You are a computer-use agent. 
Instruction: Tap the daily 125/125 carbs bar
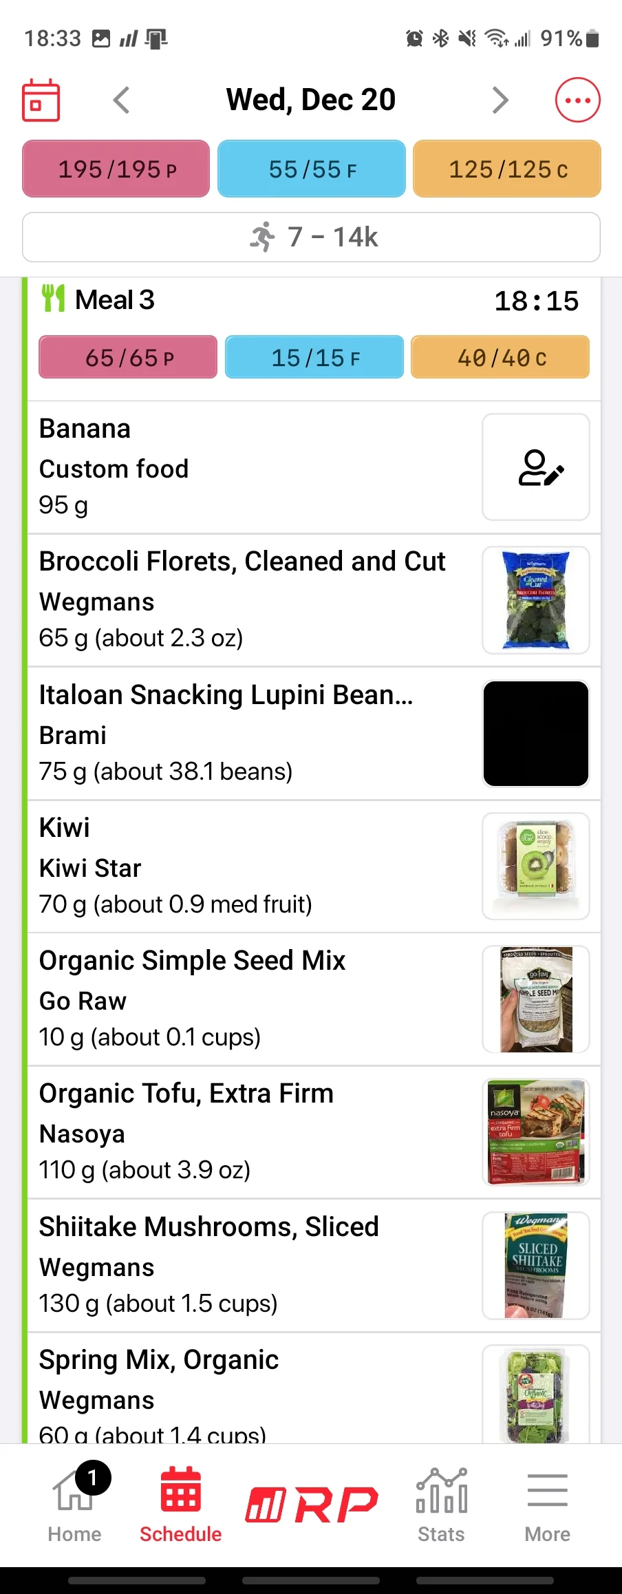(x=507, y=169)
